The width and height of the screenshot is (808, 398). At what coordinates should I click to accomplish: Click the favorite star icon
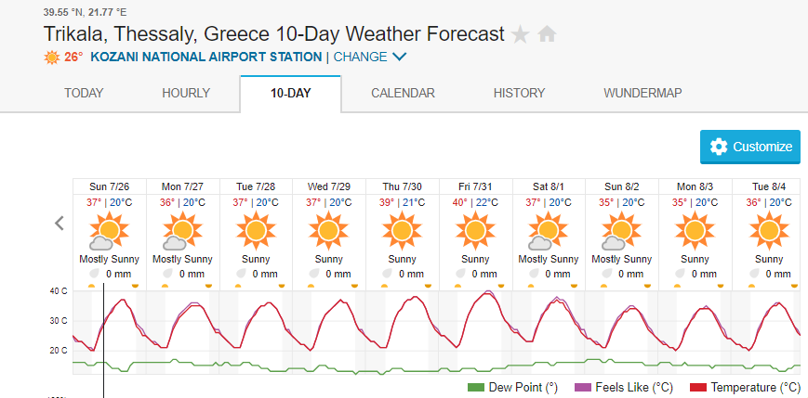(x=521, y=35)
